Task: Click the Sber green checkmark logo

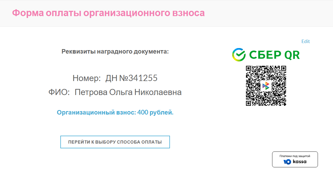Action: [239, 55]
